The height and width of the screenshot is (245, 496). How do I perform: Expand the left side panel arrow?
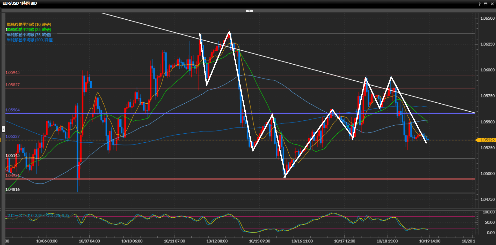pos(3,129)
